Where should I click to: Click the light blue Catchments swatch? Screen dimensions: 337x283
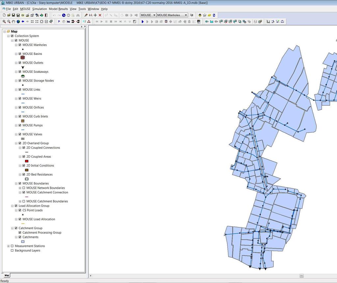(x=23, y=242)
